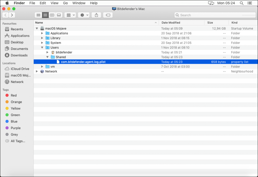258x177 pixels.
Task: Click the screen mirroring menu bar icon
Action: click(x=211, y=3)
